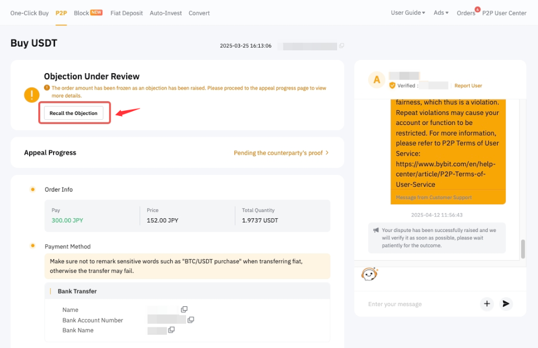This screenshot has height=348, width=538.
Task: Click the counterparty avatar letter A
Action: pyautogui.click(x=377, y=79)
